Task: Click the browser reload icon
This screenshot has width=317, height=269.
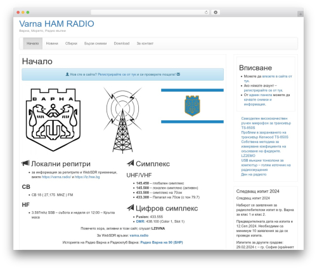Action: (x=206, y=13)
